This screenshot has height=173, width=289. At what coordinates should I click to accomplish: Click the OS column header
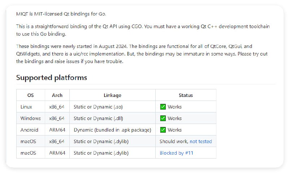pyautogui.click(x=31, y=95)
